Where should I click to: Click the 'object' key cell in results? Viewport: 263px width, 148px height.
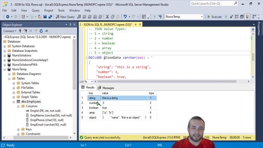(94, 118)
